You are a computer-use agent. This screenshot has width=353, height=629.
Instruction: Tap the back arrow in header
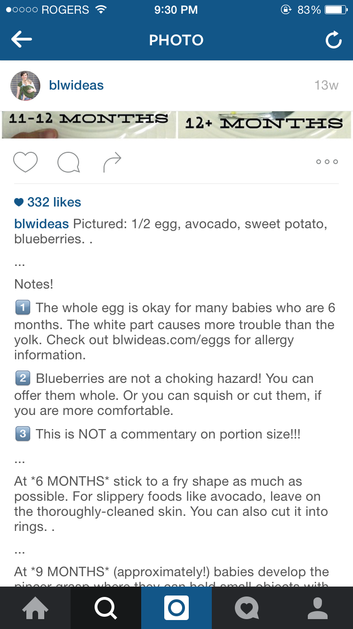[x=22, y=40]
